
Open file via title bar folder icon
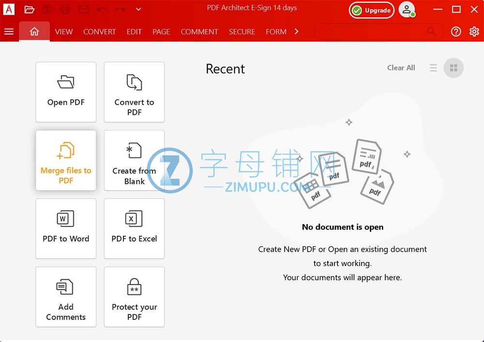[x=29, y=10]
